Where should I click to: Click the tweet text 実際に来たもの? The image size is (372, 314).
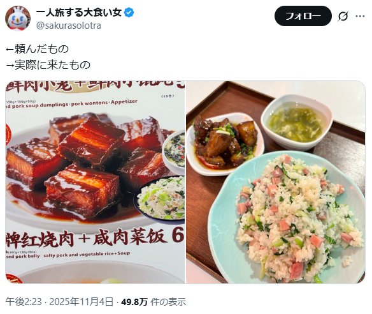click(x=52, y=65)
